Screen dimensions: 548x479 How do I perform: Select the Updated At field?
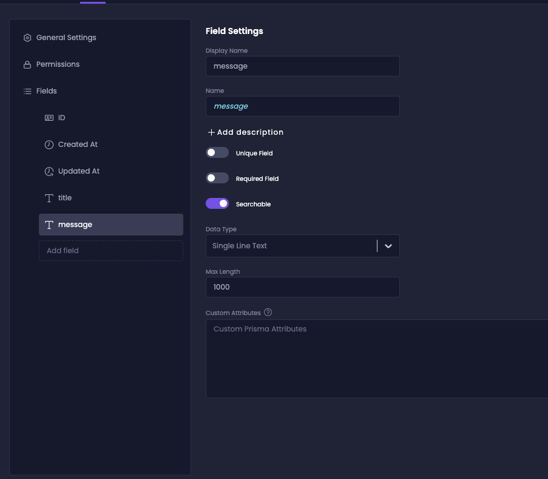pos(79,171)
